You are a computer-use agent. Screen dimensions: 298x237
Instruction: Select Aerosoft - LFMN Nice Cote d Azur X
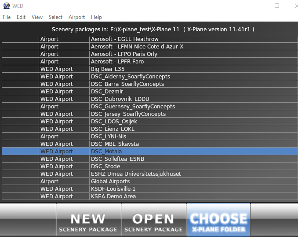[150, 47]
